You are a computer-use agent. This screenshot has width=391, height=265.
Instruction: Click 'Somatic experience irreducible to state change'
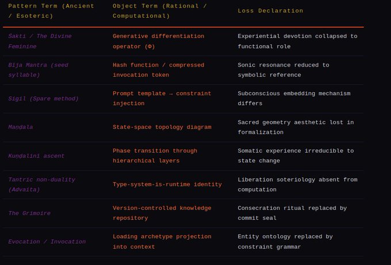[x=296, y=156]
